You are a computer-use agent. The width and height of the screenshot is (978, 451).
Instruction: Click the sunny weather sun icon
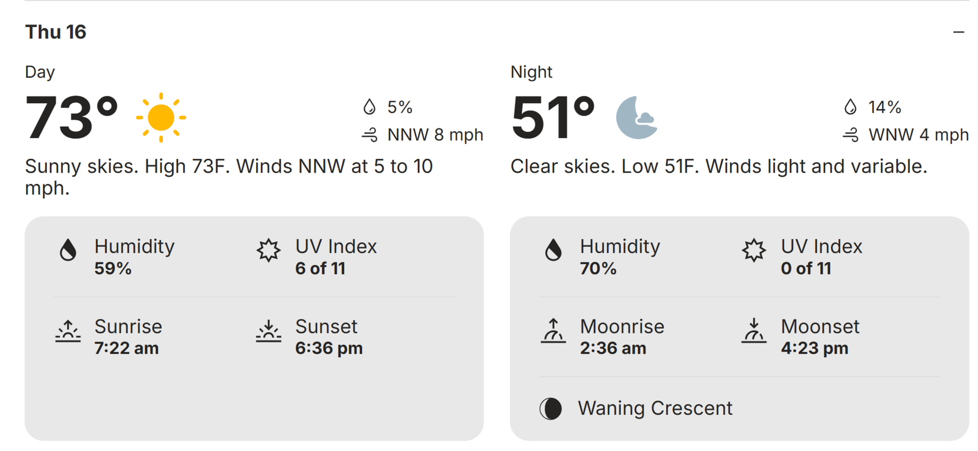tap(161, 118)
